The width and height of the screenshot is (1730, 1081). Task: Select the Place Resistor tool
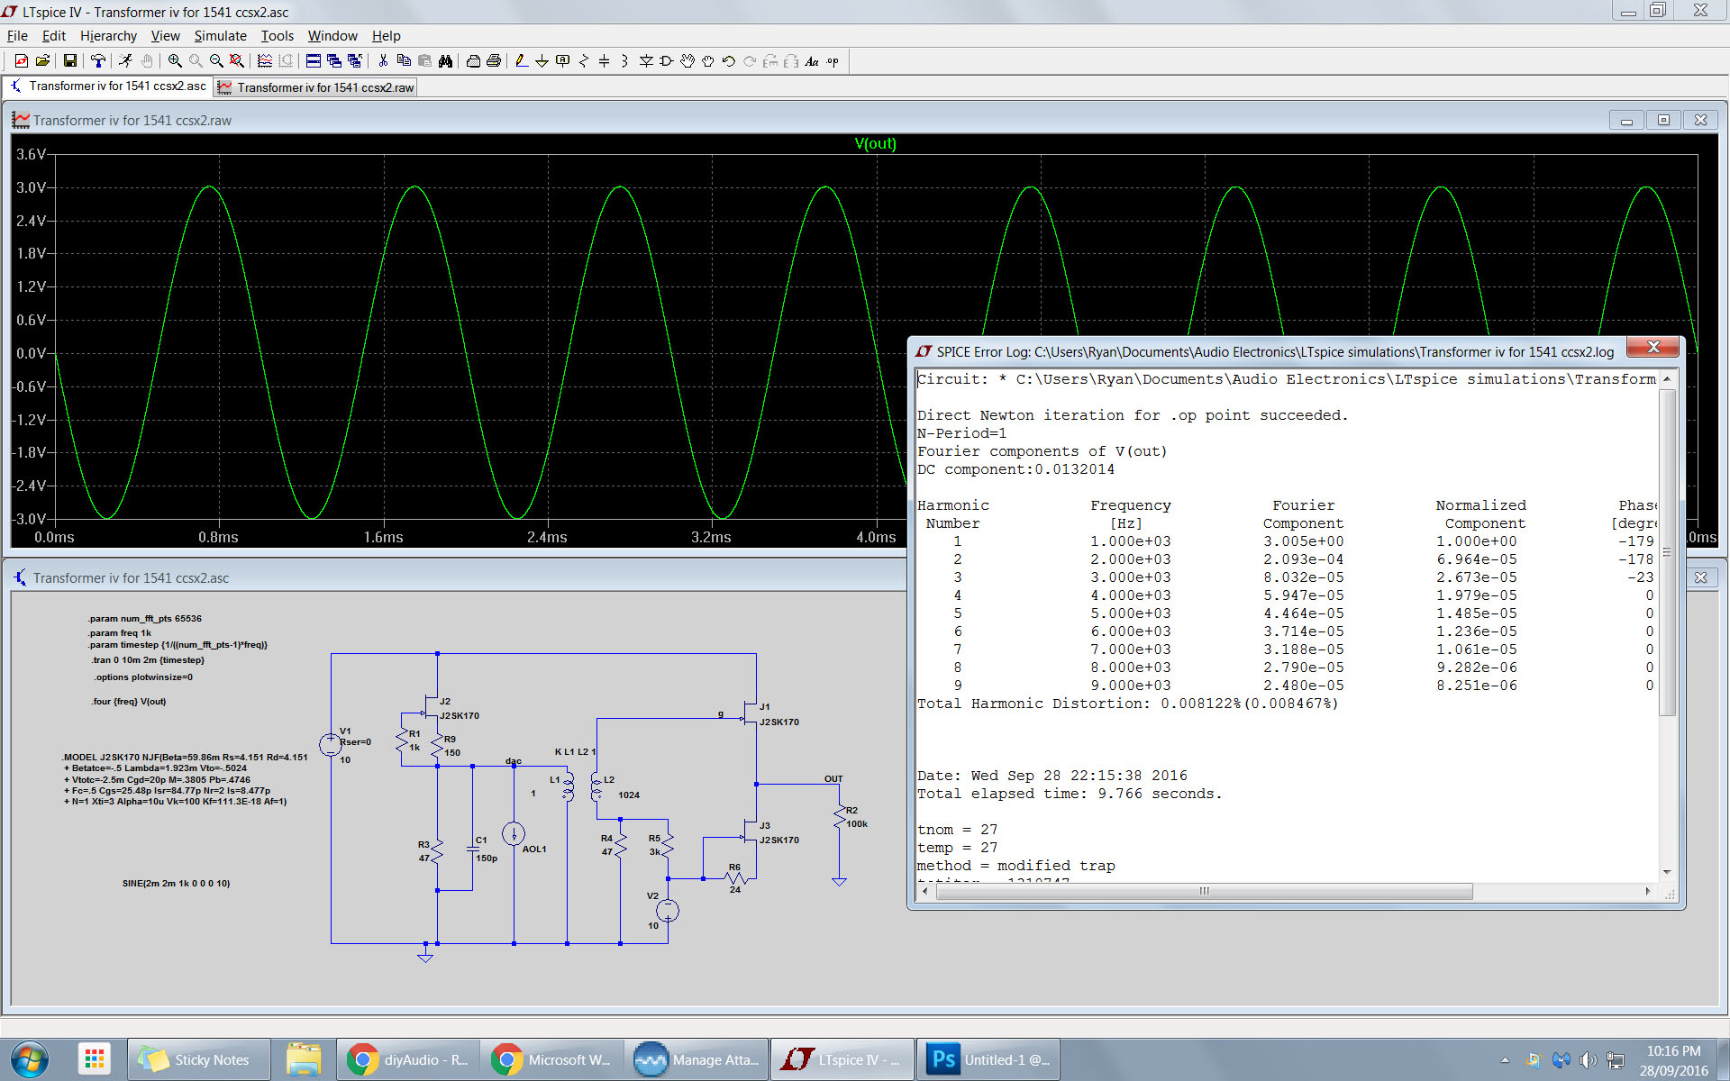pyautogui.click(x=583, y=61)
